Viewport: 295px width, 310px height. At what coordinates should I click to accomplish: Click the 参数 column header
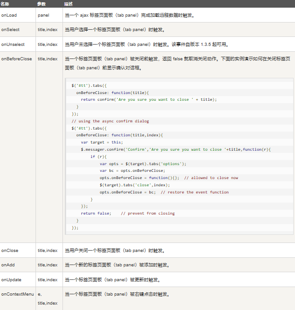[x=41, y=4]
